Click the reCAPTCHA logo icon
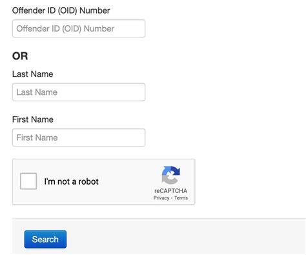This screenshot has width=306, height=255. (x=171, y=175)
